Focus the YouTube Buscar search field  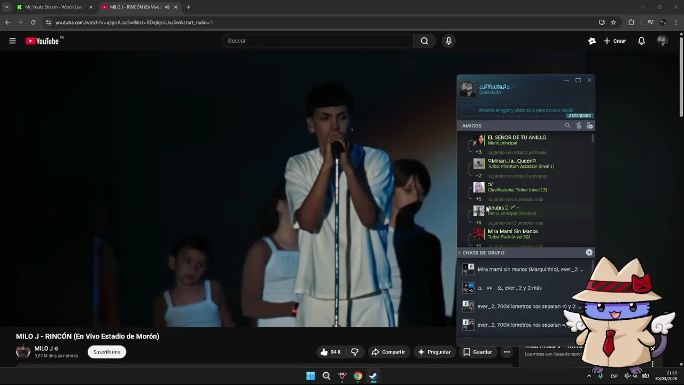click(x=318, y=41)
